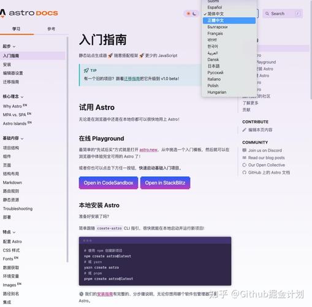312x307 pixels.
Task: Click the search magnifier icon
Action: pyautogui.click(x=267, y=14)
